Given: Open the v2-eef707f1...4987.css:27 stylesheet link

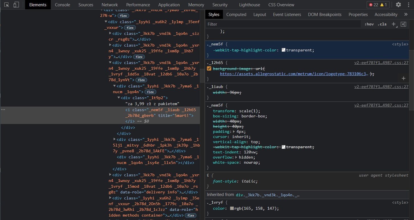Looking at the screenshot, I should coord(381,62).
